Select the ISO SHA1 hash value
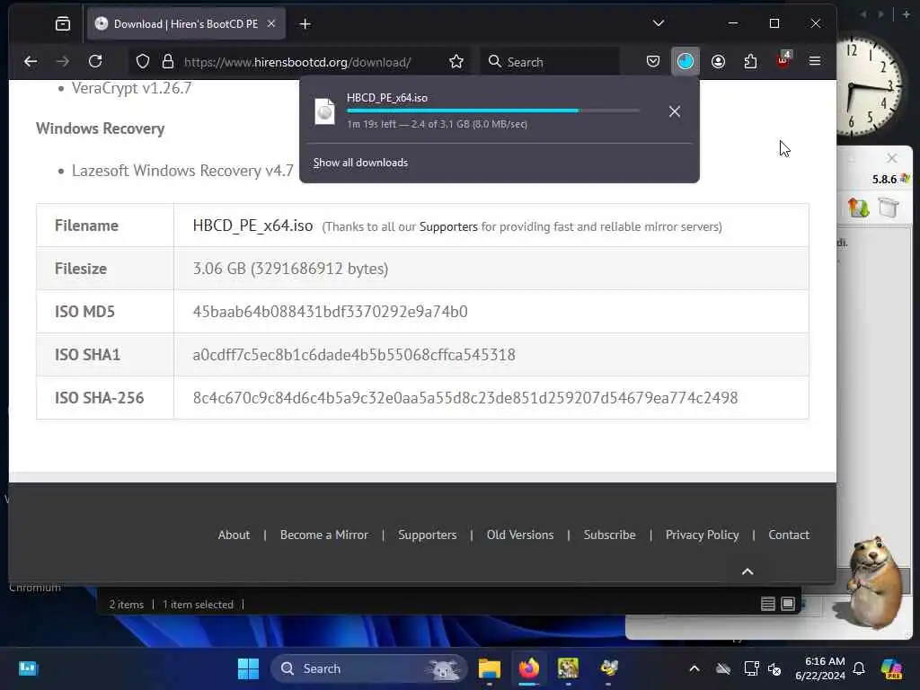This screenshot has height=690, width=920. point(354,355)
